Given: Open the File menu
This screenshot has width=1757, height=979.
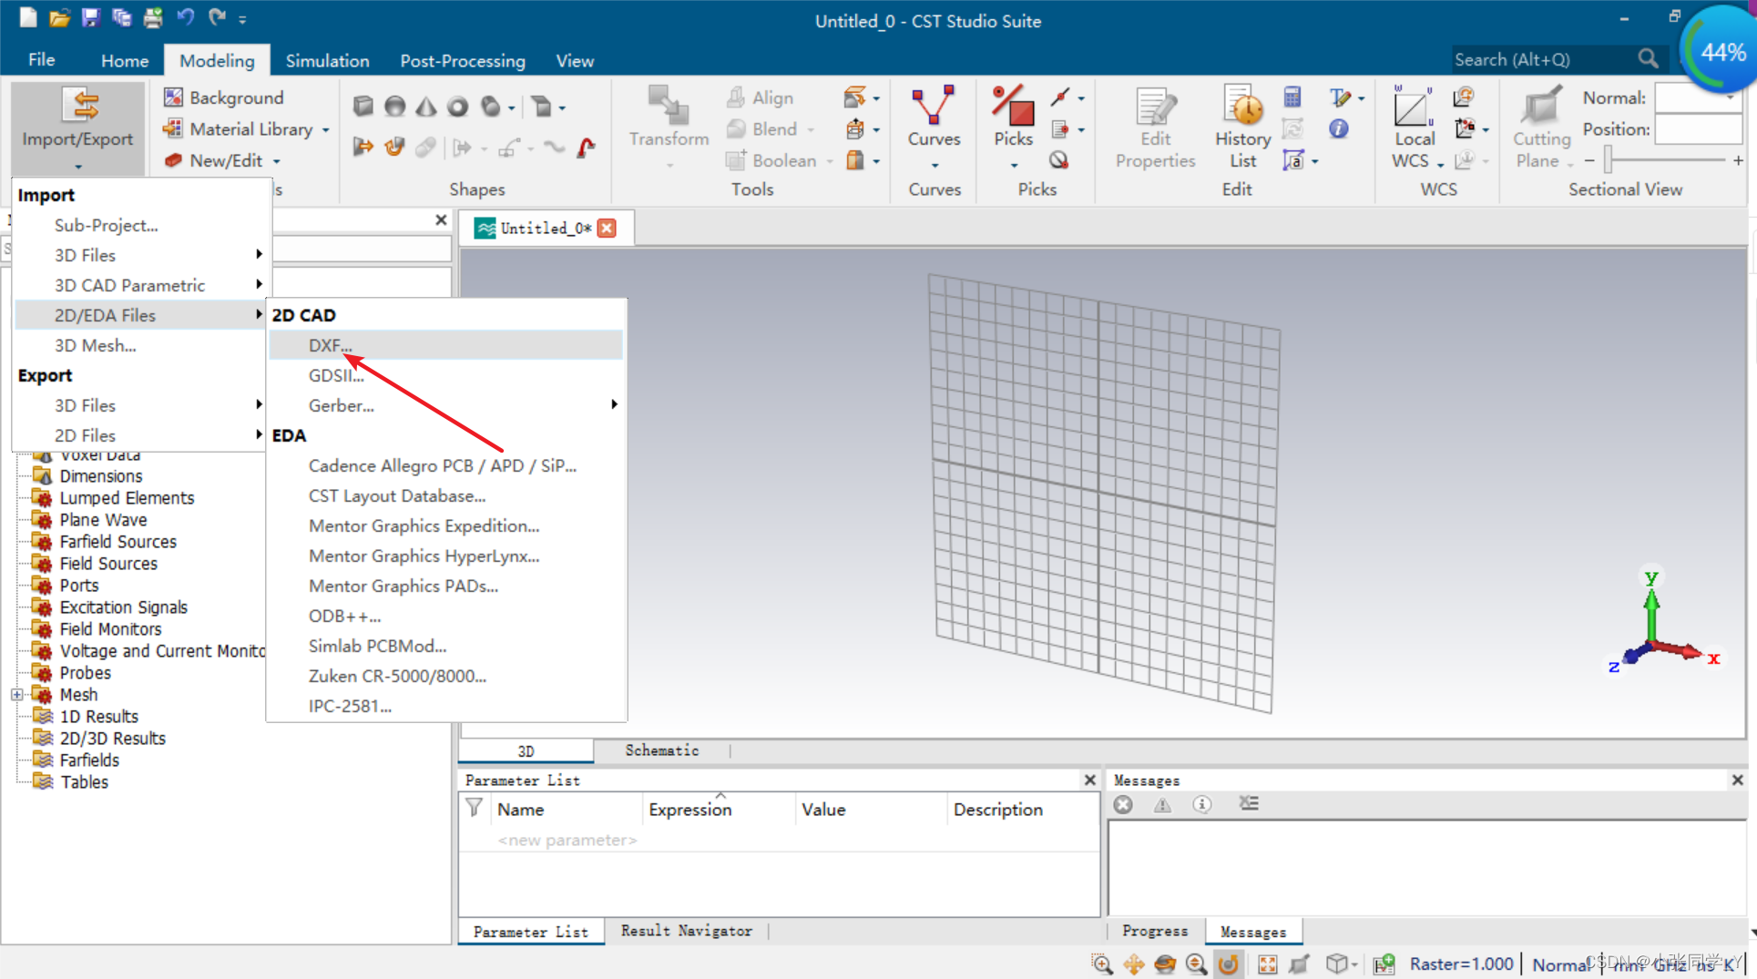Looking at the screenshot, I should point(41,60).
